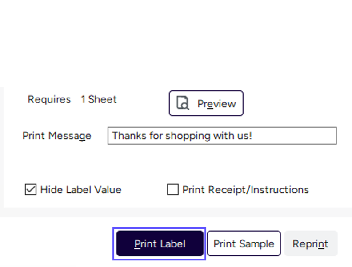Tick the empty box before Print Receipt/Instructions
The image size is (352, 267).
tap(172, 190)
